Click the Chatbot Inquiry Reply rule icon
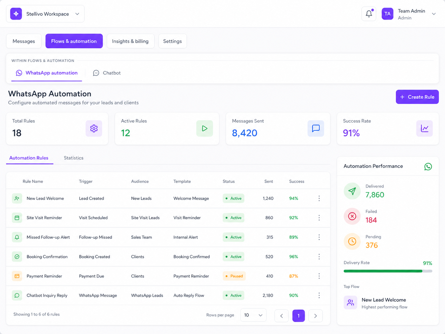This screenshot has height=334, width=445. 17,296
